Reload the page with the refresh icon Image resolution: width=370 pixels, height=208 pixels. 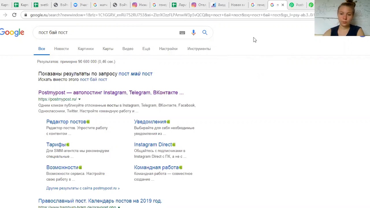[x=14, y=15]
